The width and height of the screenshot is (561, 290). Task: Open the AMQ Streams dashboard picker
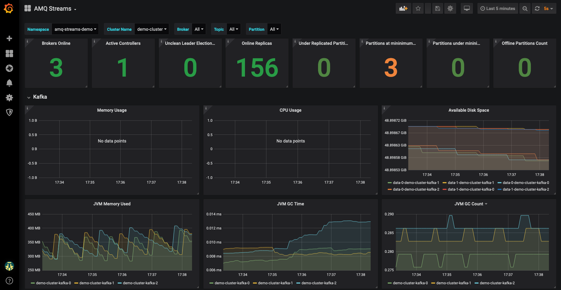coord(55,9)
